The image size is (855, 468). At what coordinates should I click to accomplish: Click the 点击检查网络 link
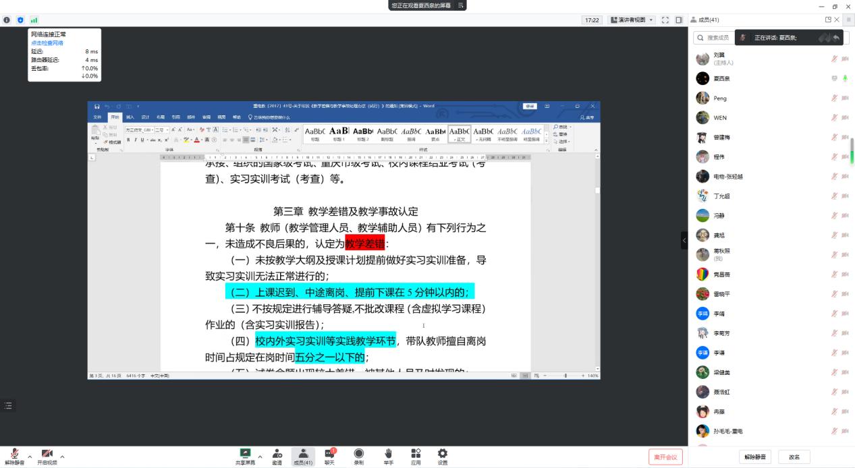click(x=47, y=43)
